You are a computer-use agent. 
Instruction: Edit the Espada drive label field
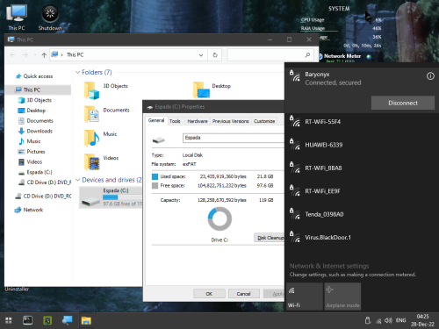click(x=234, y=138)
